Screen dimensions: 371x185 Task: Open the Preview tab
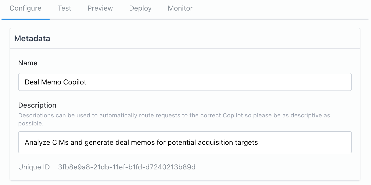click(x=100, y=8)
